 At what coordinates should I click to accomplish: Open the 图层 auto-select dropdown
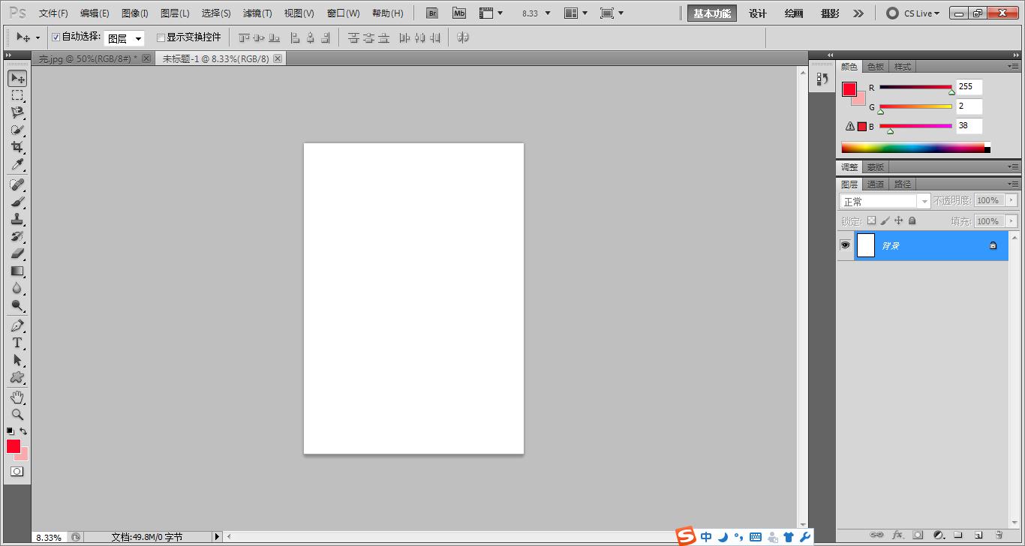click(x=124, y=38)
